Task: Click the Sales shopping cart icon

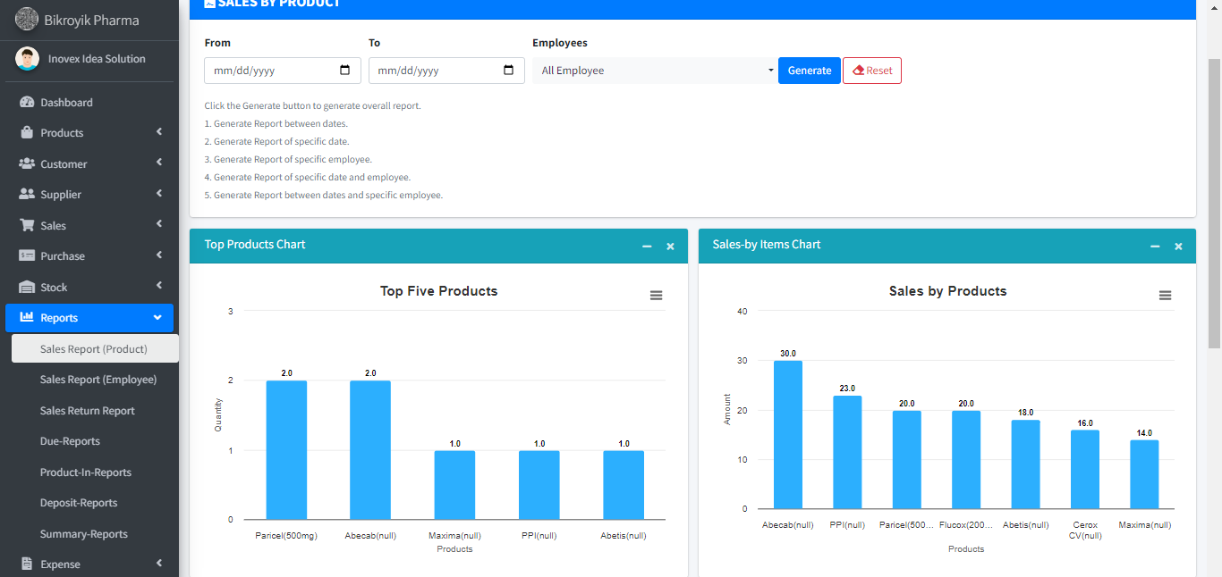Action: pyautogui.click(x=27, y=226)
